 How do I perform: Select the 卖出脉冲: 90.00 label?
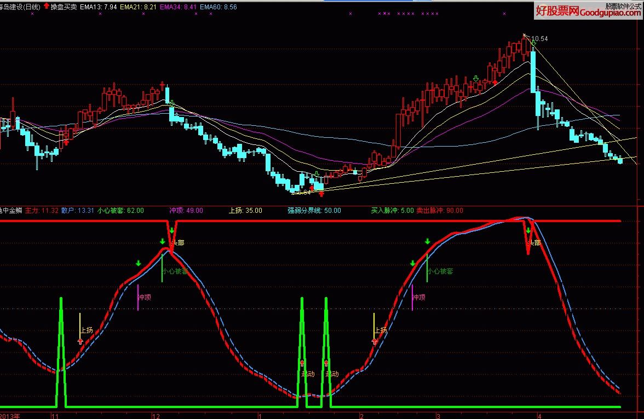(439, 210)
